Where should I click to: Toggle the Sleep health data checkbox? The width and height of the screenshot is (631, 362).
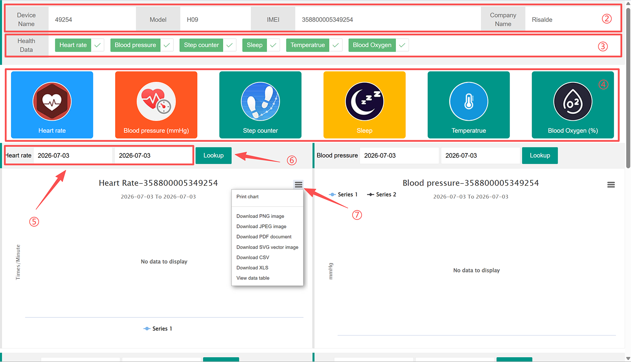[x=273, y=45]
